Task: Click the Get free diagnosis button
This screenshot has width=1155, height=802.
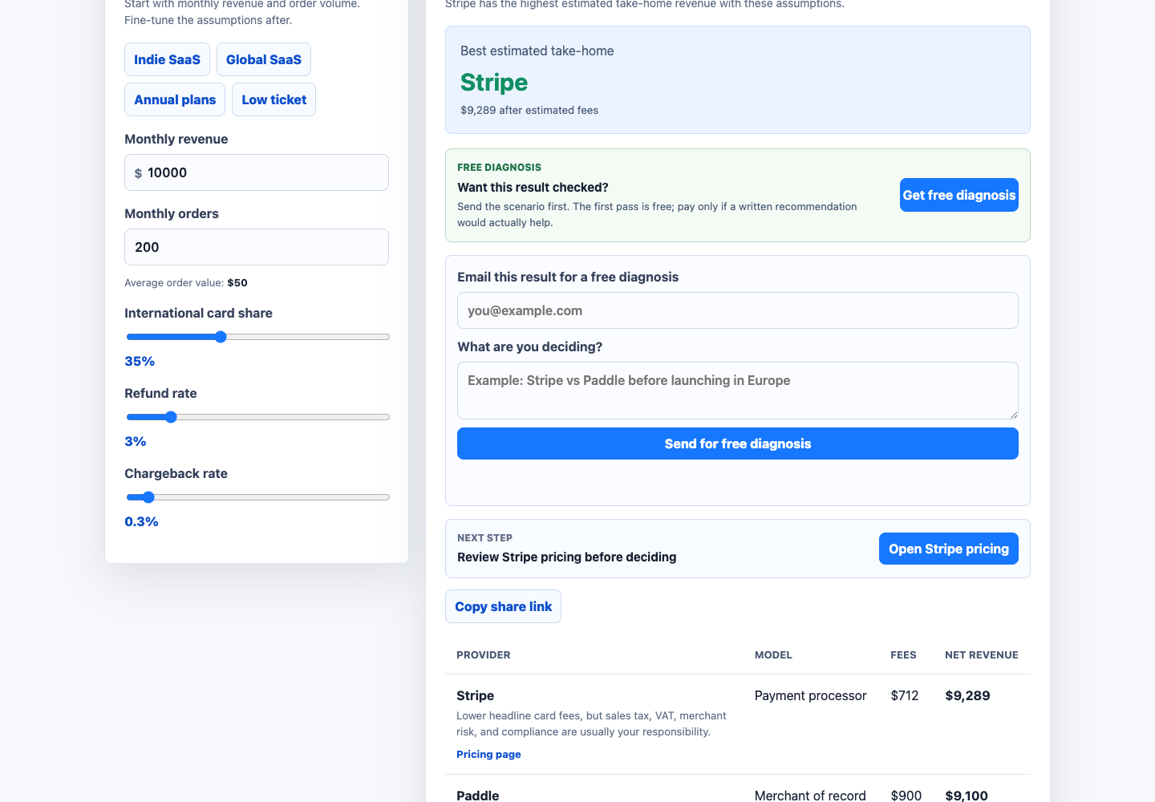Action: 959,195
